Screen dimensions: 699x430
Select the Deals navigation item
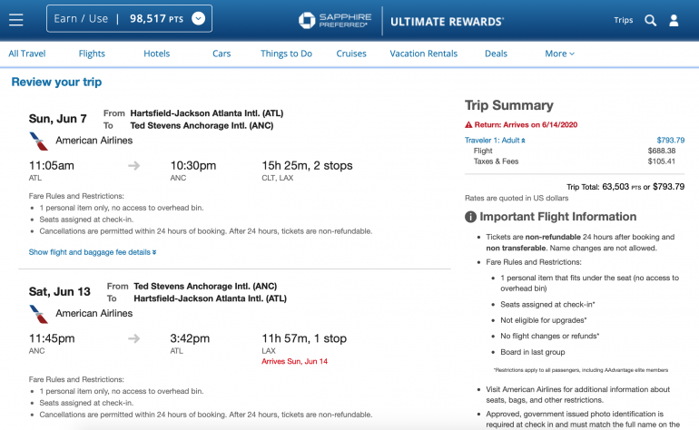click(496, 54)
